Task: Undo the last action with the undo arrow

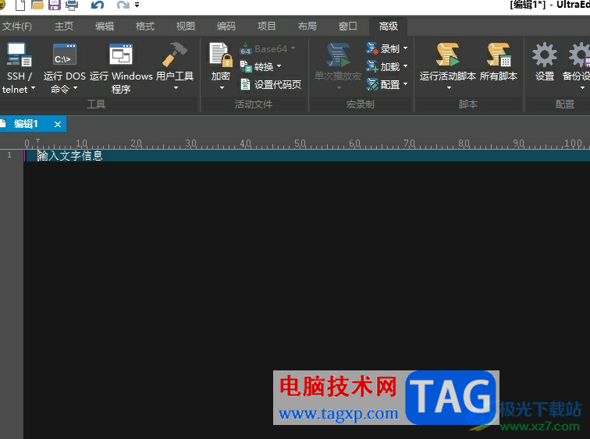Action: [98, 5]
